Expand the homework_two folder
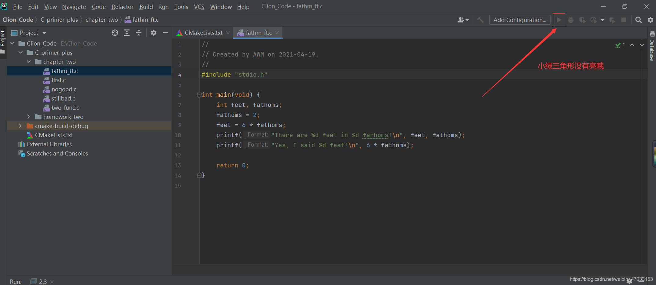The image size is (656, 285). coord(28,117)
